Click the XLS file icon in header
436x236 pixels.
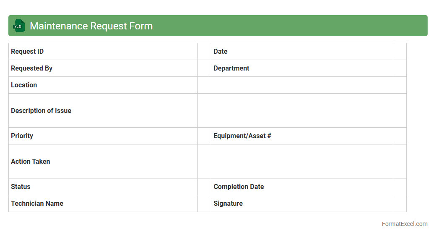pyautogui.click(x=18, y=26)
